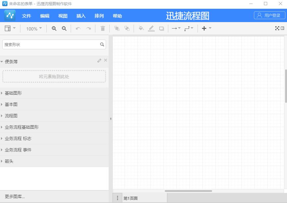The image size is (287, 203).
Task: Close the 便条簿 scratchpad panel
Action: pos(105,60)
